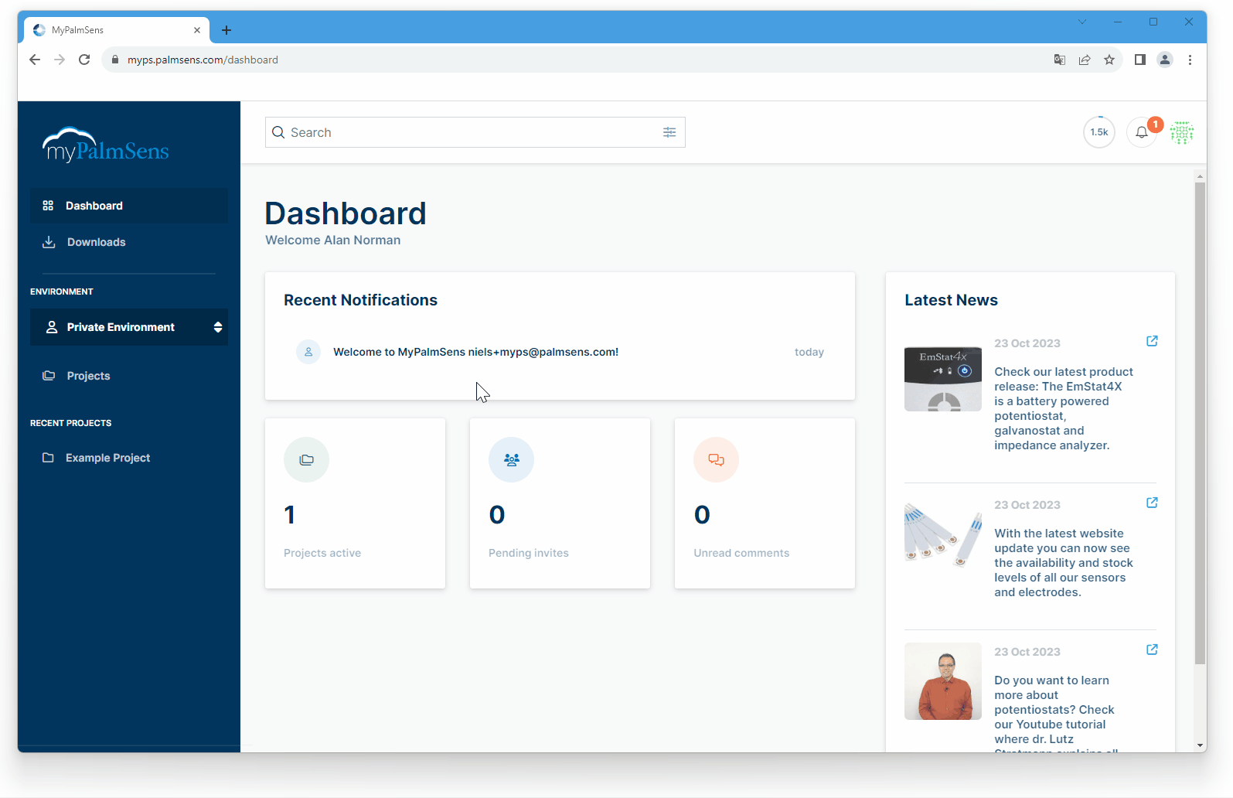Screen dimensions: 1233x798
Task: Open the Pending invites card
Action: pos(560,503)
